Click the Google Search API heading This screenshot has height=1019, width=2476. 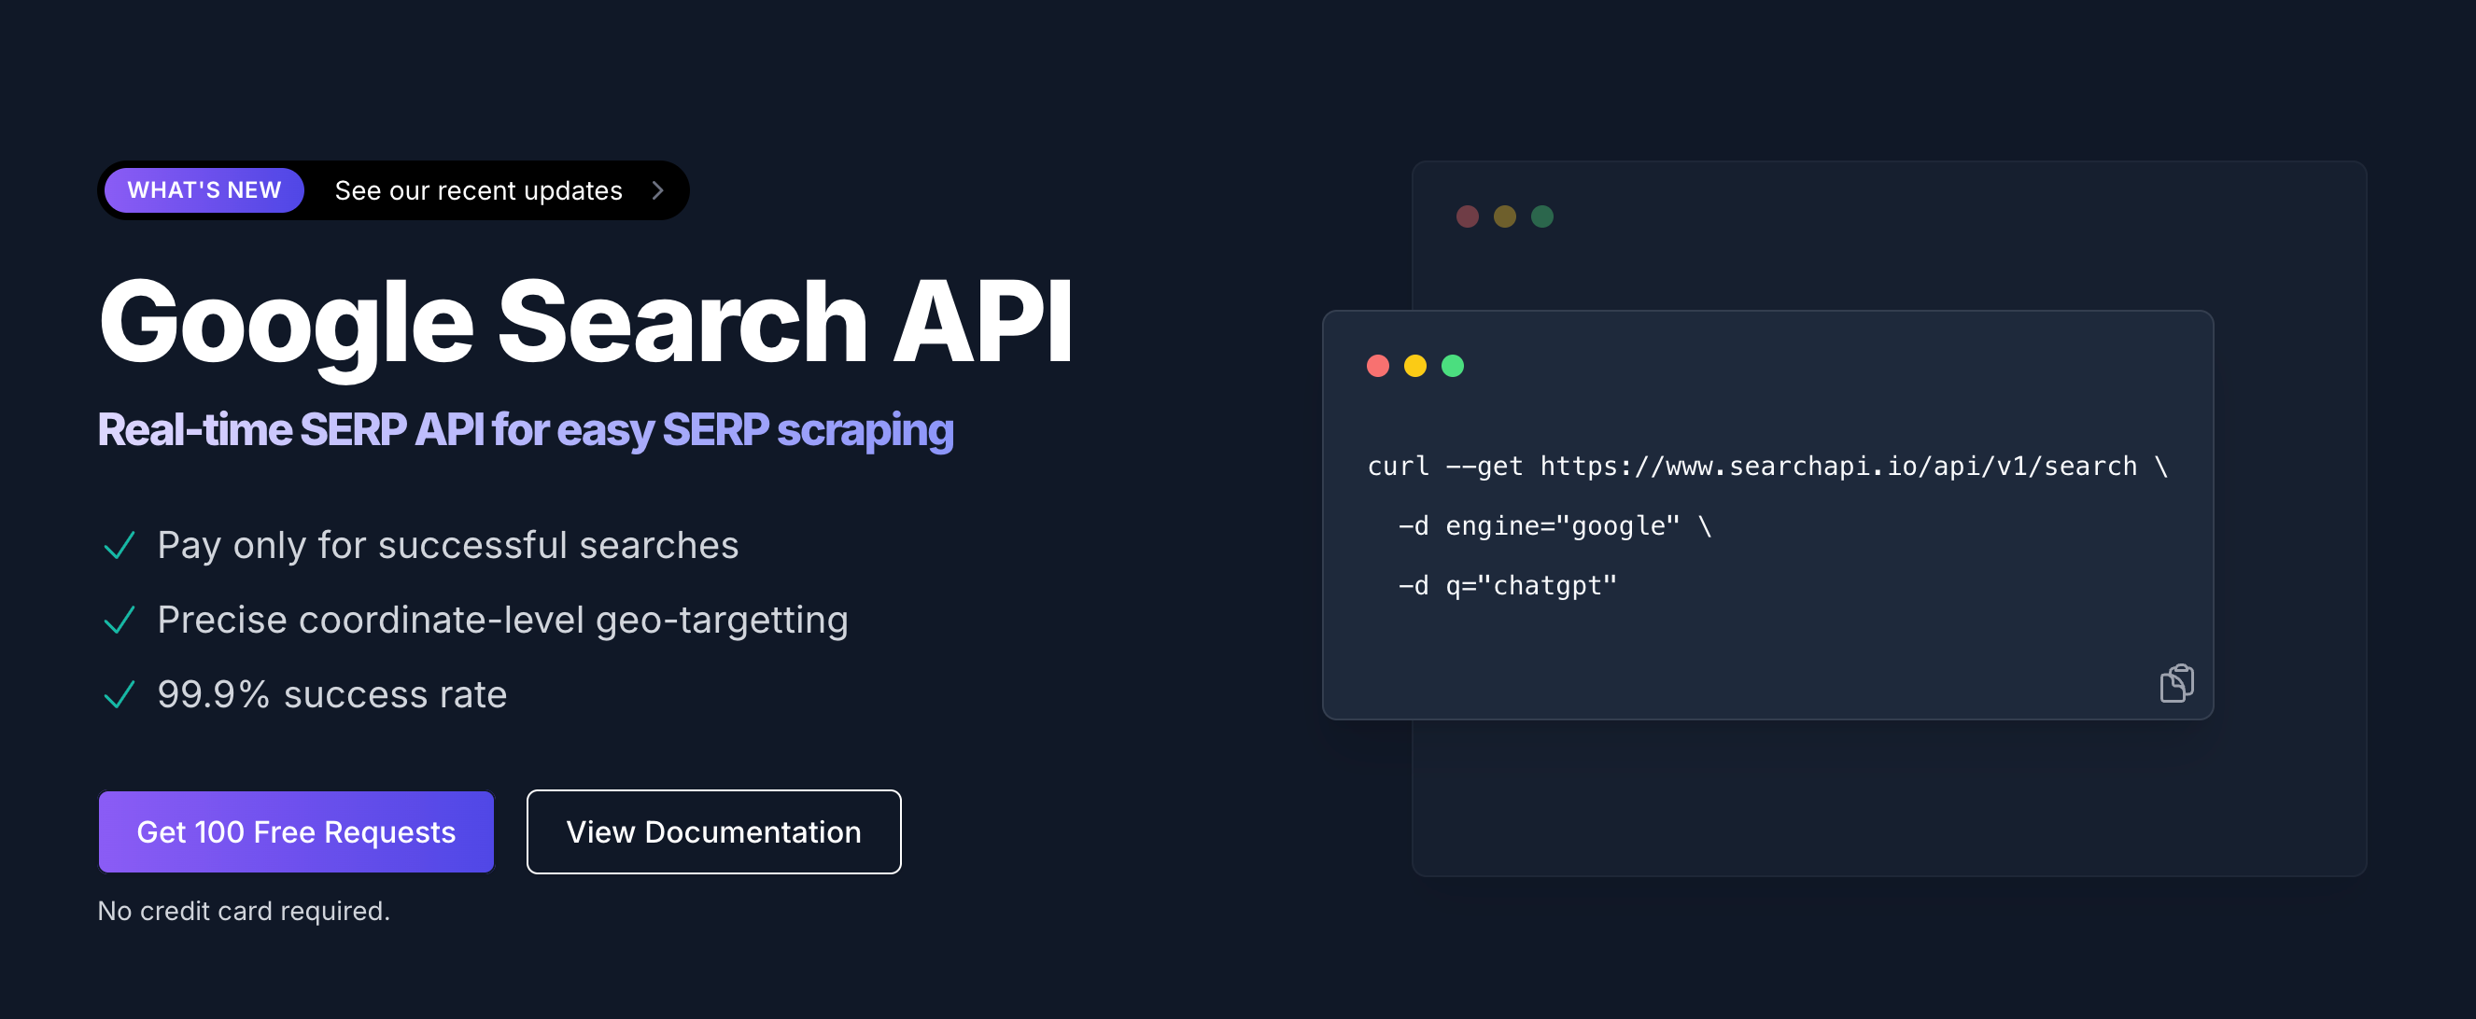(585, 322)
